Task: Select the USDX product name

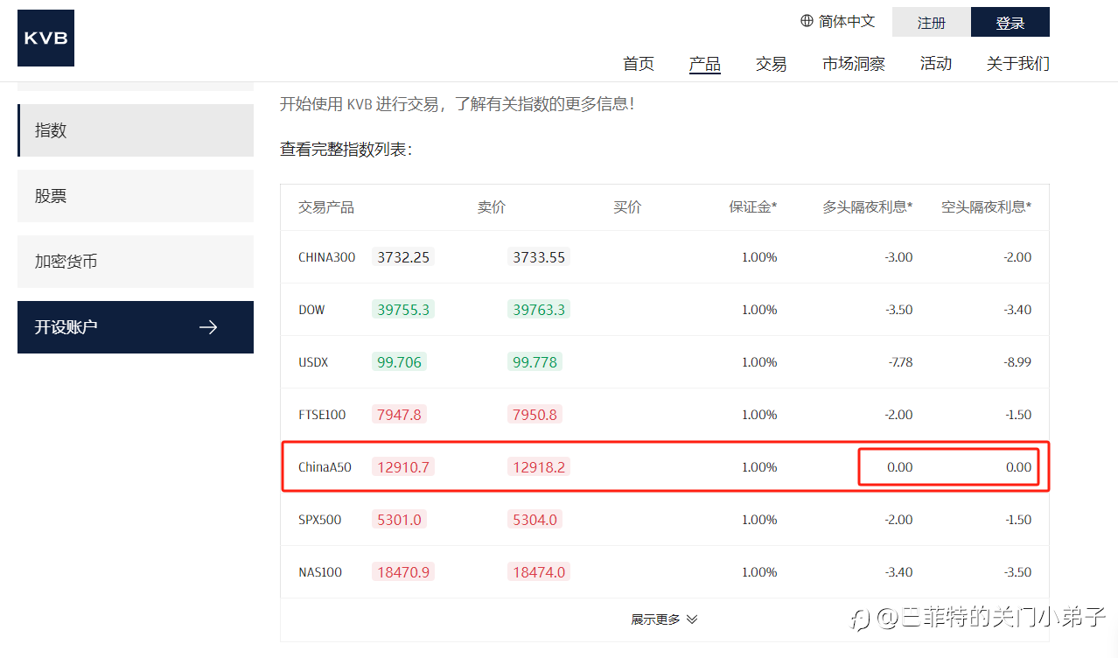Action: point(313,362)
